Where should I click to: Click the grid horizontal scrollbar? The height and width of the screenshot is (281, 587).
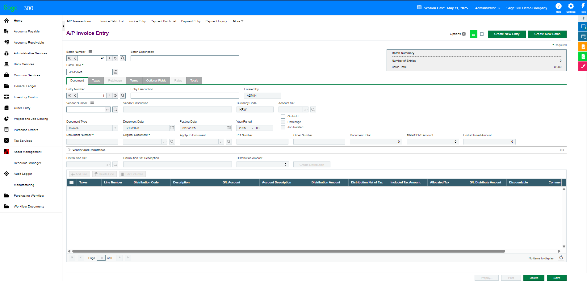[288, 251]
